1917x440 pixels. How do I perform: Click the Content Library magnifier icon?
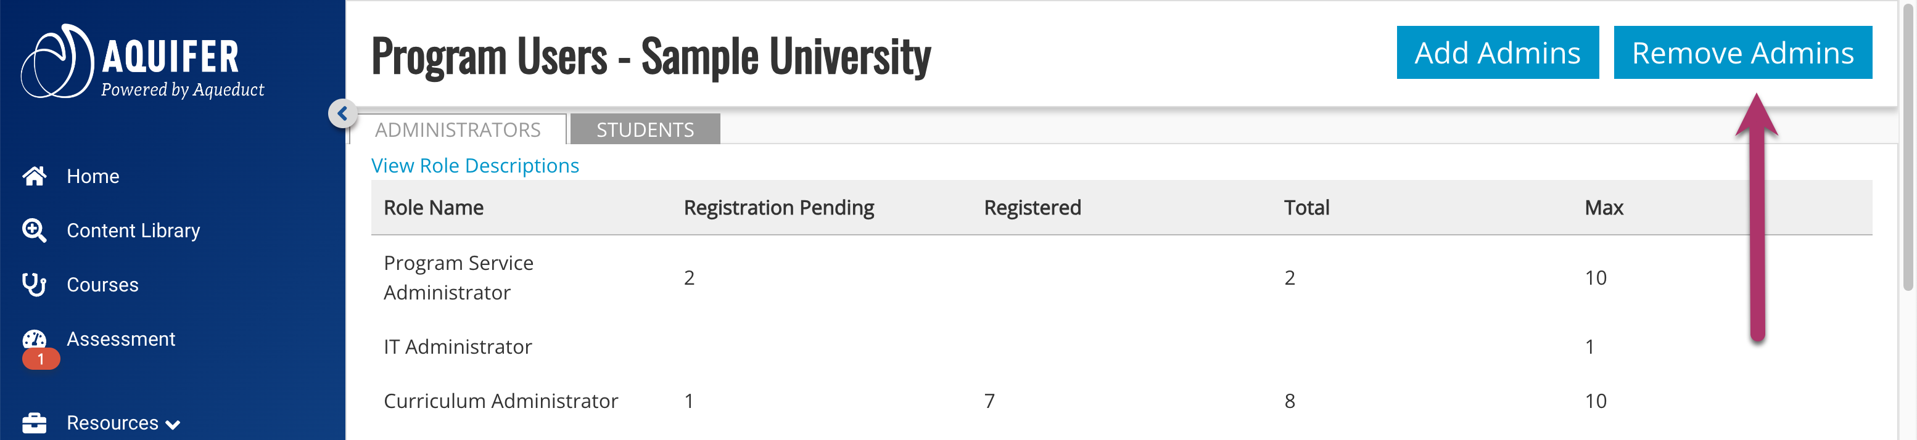pyautogui.click(x=35, y=230)
